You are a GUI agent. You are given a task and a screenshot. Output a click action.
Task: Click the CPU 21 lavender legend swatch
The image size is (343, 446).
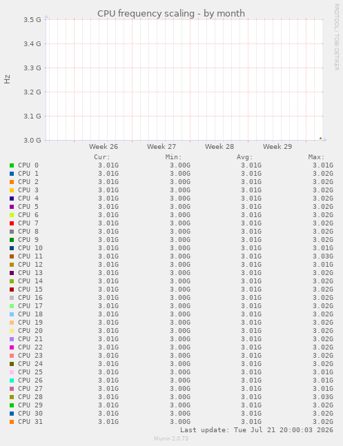12,339
